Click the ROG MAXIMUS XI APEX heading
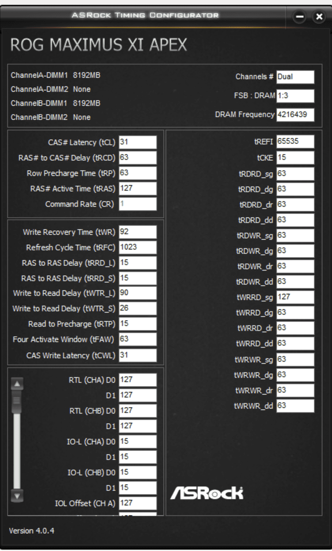 click(x=99, y=44)
